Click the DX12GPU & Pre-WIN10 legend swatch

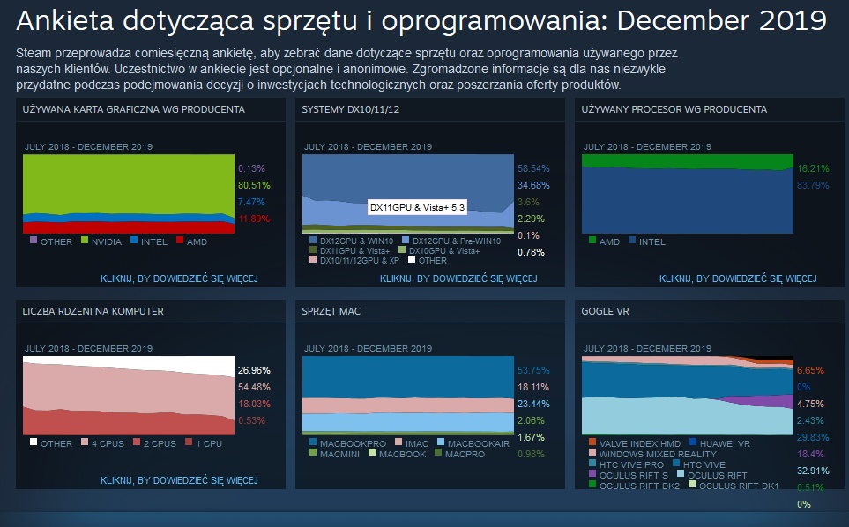[x=406, y=240]
